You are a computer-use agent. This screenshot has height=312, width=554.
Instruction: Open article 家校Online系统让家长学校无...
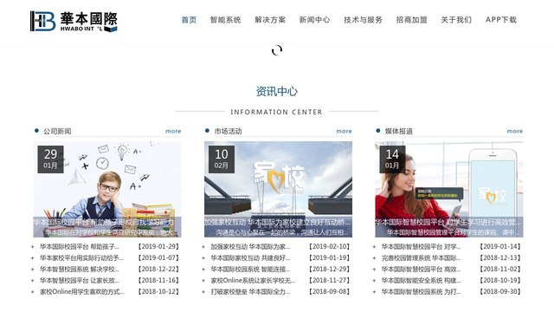253,281
